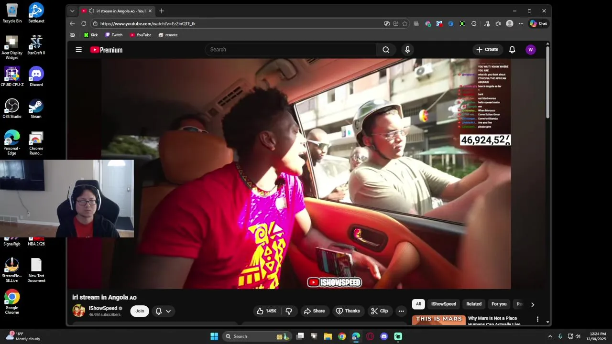Image resolution: width=612 pixels, height=344 pixels.
Task: Focus the YouTube search box
Action: coord(291,50)
